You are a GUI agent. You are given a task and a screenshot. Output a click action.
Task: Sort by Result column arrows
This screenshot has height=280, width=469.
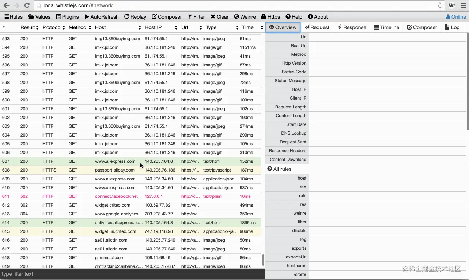click(x=37, y=27)
